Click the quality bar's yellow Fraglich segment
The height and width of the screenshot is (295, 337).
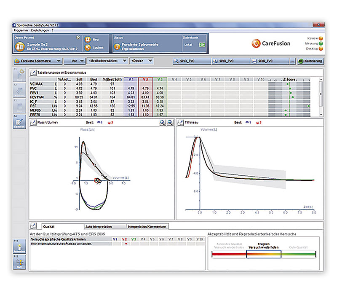tap(264, 254)
